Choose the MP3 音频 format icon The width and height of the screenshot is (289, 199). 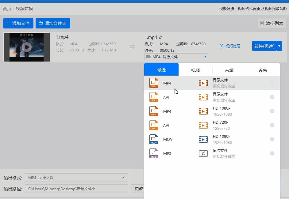coord(153,153)
